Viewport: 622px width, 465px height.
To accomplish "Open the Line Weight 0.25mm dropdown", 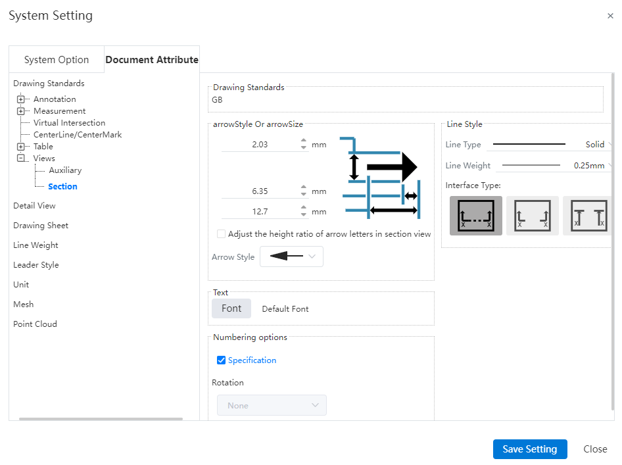I will [554, 166].
